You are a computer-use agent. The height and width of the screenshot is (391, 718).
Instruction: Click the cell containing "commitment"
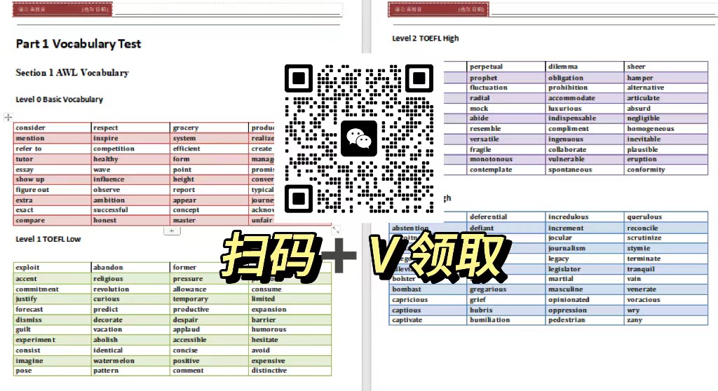pyautogui.click(x=52, y=289)
